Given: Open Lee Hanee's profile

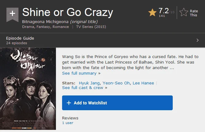Looking at the screenshot, I should click(x=143, y=83).
